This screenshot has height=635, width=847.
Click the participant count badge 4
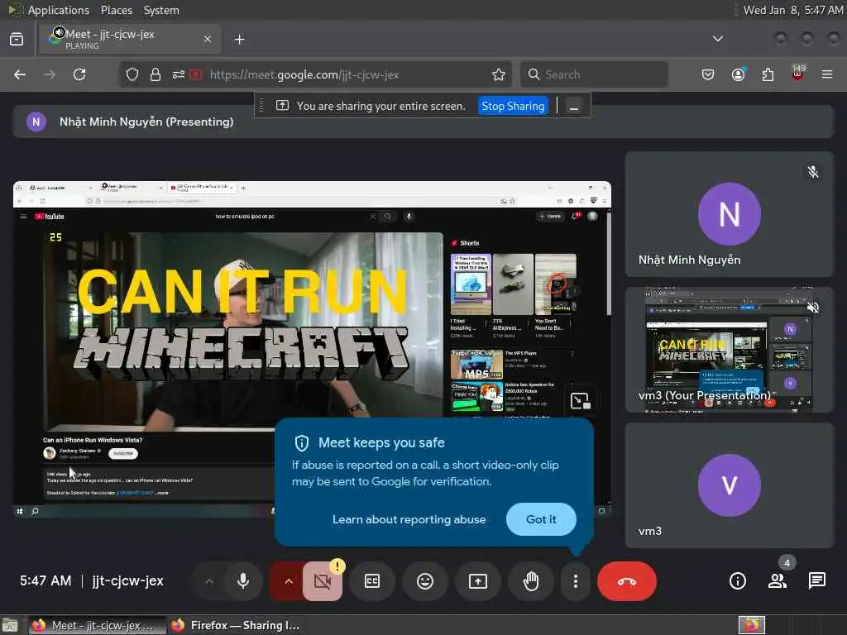click(787, 563)
